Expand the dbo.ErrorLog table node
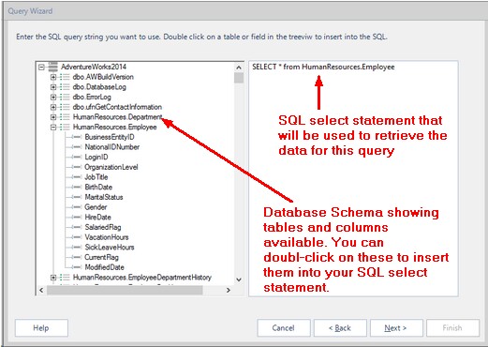This screenshot has width=488, height=347. coord(53,97)
